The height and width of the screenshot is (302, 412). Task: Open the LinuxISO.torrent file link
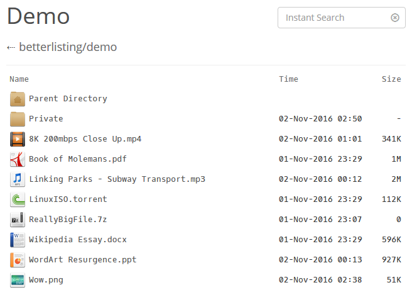[x=68, y=199]
